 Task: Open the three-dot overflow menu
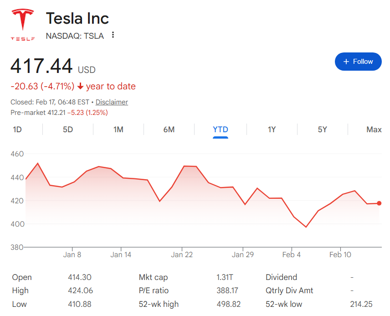113,34
